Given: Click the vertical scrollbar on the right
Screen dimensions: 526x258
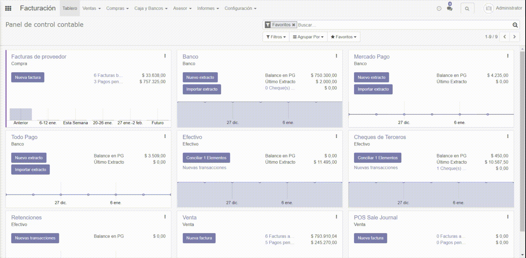Looking at the screenshot, I should (x=523, y=141).
